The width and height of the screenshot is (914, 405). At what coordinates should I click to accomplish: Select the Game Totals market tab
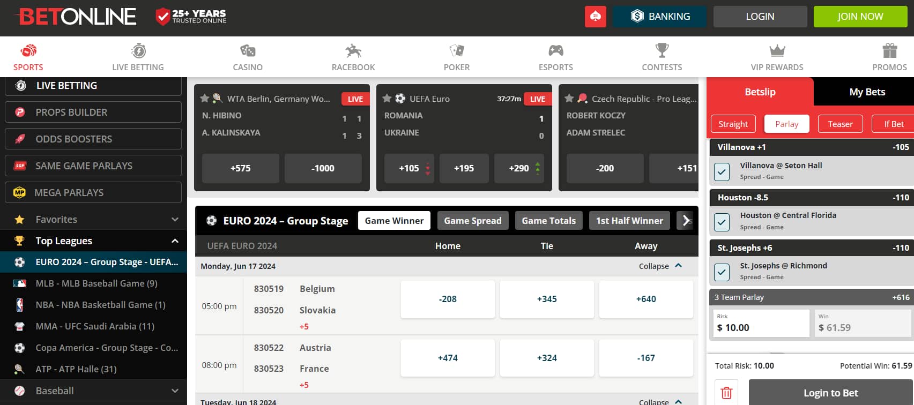[548, 220]
